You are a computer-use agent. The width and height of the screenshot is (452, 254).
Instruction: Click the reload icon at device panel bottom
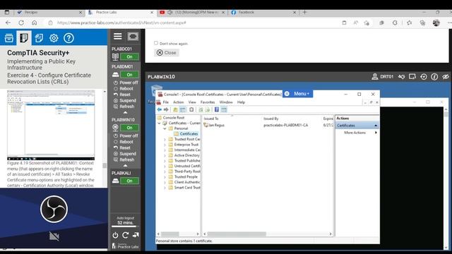(x=126, y=235)
